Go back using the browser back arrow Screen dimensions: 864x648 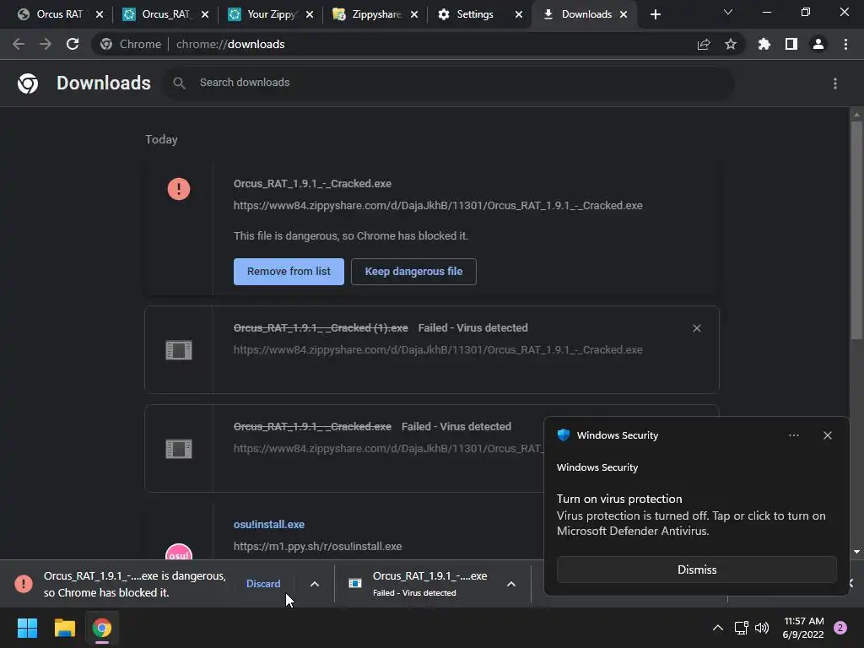[19, 44]
